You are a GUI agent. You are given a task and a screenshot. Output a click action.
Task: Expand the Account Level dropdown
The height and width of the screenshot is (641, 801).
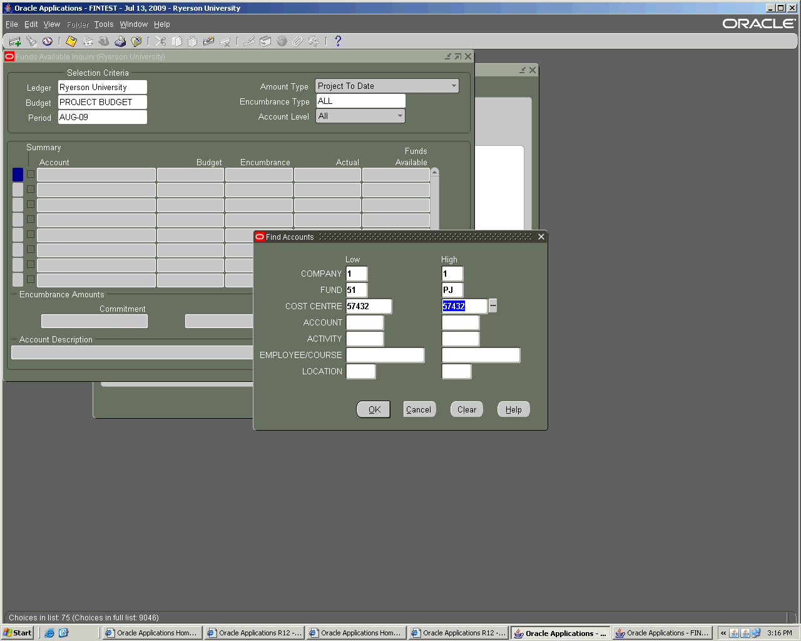[400, 116]
